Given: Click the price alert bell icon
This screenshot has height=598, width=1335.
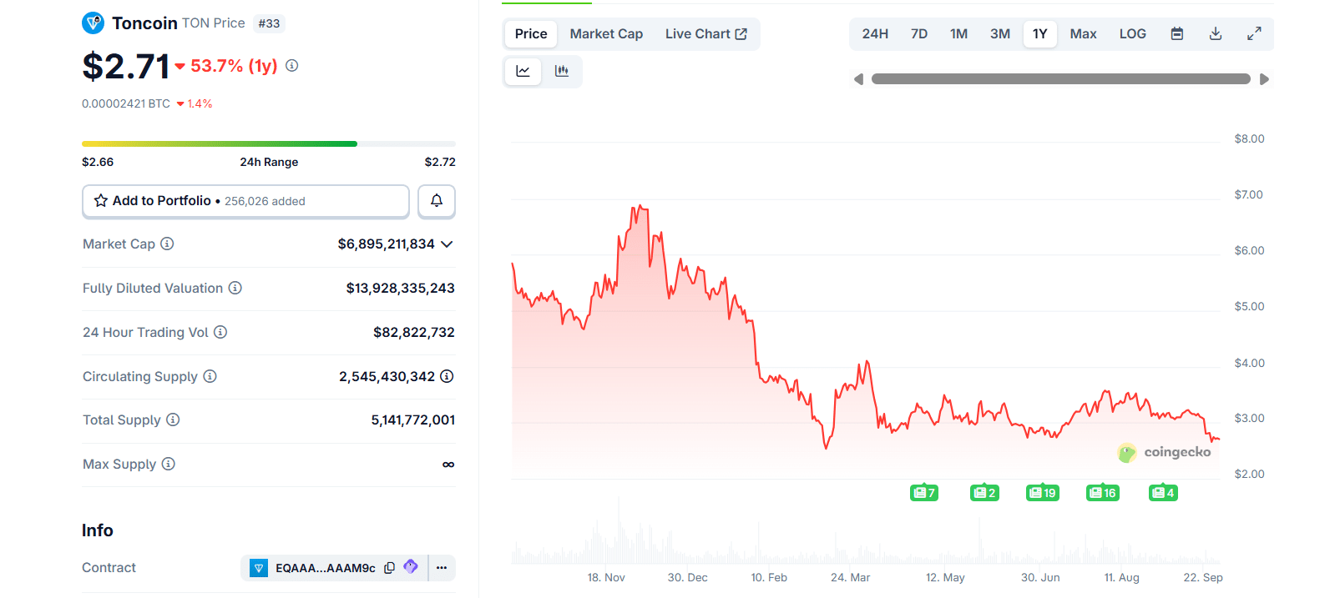Looking at the screenshot, I should (437, 201).
